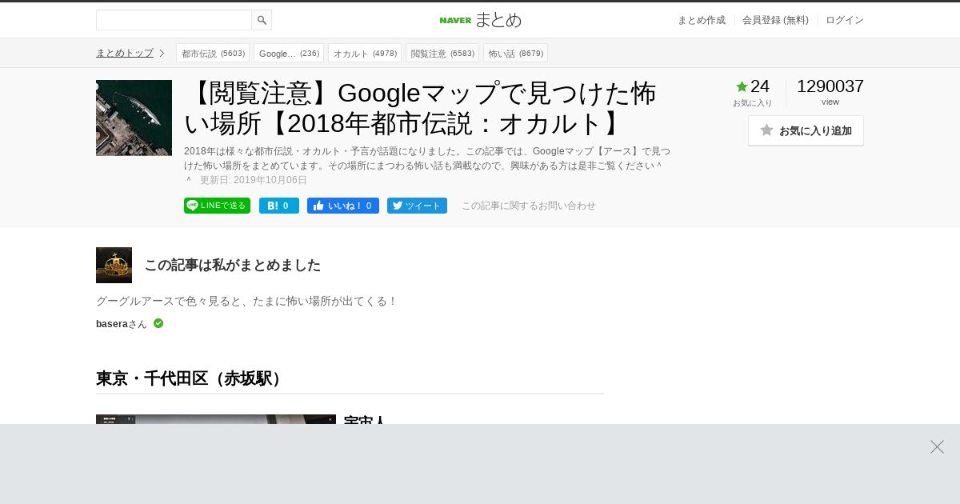Screen dimensions: 960x504
Task: Go to まとめトップ breadcrumb link
Action: tap(125, 53)
